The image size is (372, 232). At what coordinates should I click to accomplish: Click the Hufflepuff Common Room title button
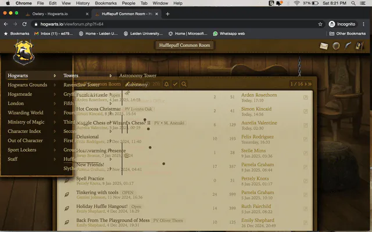[185, 45]
